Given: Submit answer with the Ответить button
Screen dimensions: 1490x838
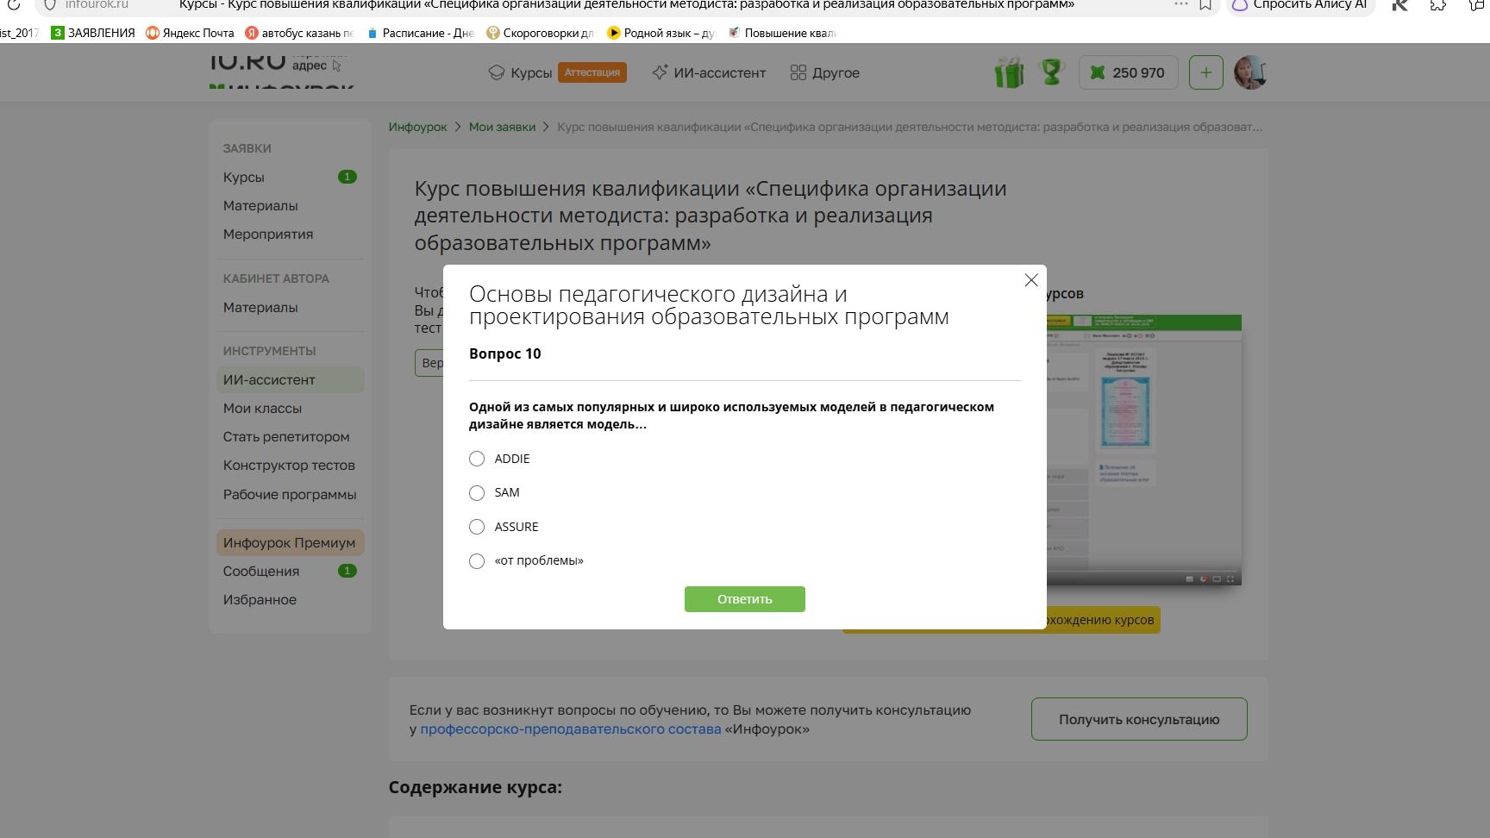Looking at the screenshot, I should [x=745, y=599].
